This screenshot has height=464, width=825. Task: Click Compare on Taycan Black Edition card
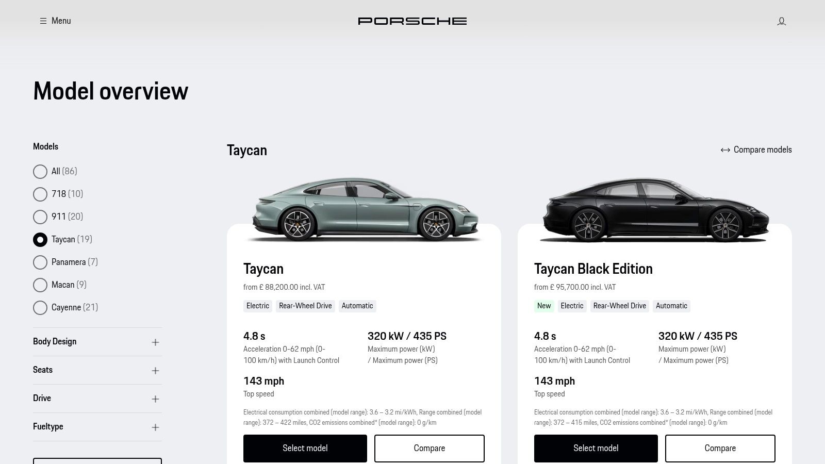click(720, 449)
